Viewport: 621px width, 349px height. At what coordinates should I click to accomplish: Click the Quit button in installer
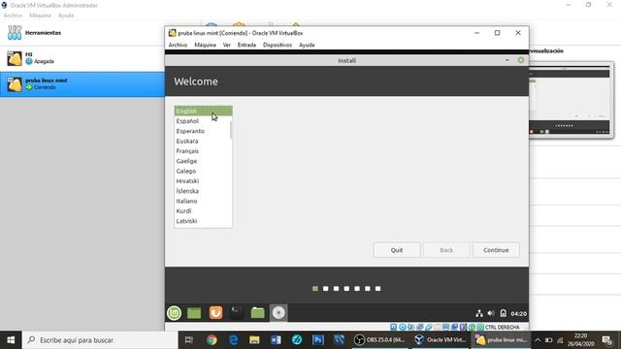click(397, 250)
